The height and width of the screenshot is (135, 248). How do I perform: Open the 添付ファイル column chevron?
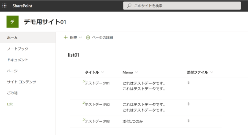211,72
